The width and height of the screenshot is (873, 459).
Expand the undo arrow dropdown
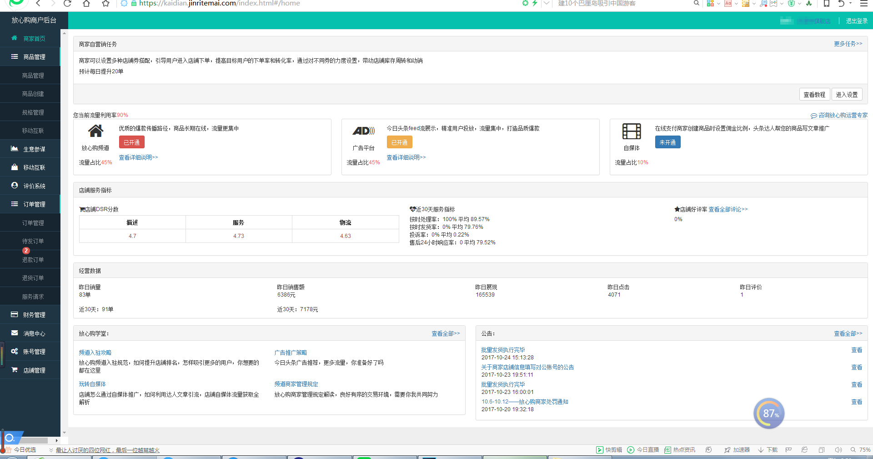click(850, 3)
